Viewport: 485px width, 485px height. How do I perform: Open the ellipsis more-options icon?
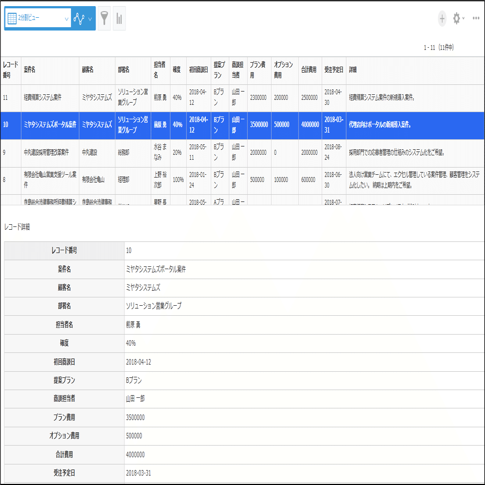[475, 18]
